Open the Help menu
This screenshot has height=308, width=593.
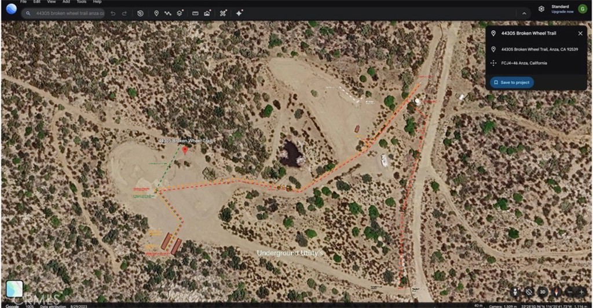click(x=97, y=2)
